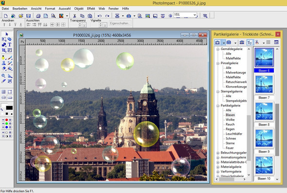Viewport: 287px width, 193px height.
Task: Open the Fenster menu
Action: 113,9
